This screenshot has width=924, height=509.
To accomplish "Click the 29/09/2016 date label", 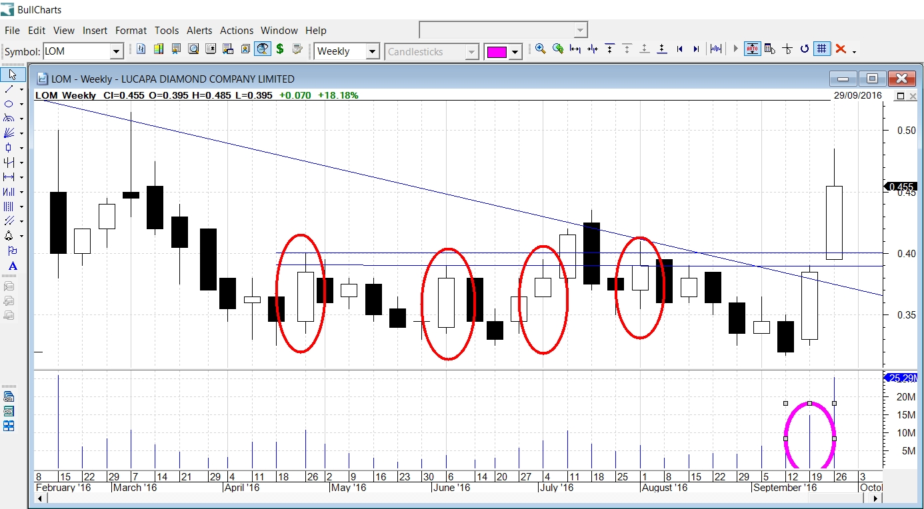I will click(857, 95).
